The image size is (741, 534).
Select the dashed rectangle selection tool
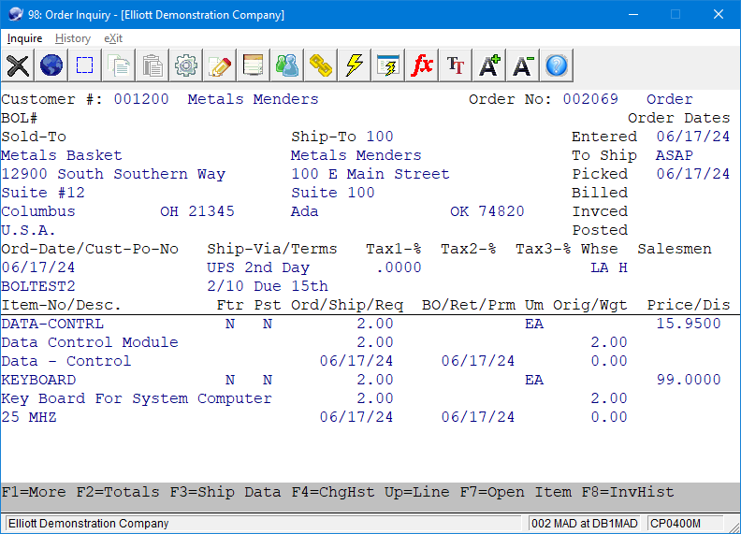point(85,65)
